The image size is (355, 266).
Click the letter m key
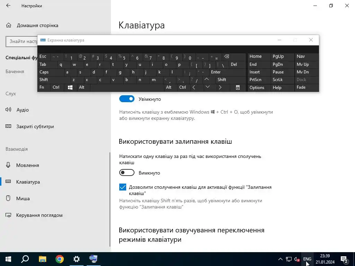(x=156, y=80)
